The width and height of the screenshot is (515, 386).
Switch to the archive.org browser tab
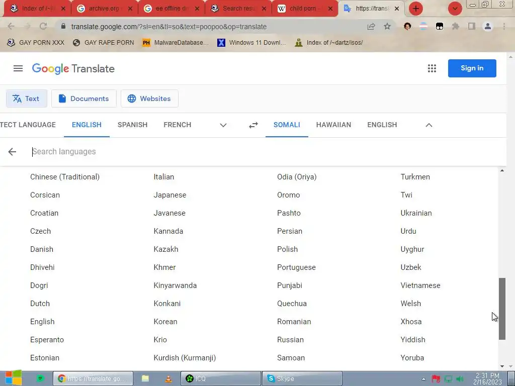[x=105, y=9]
